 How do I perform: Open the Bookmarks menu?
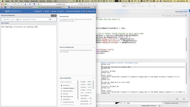pos(34,1)
